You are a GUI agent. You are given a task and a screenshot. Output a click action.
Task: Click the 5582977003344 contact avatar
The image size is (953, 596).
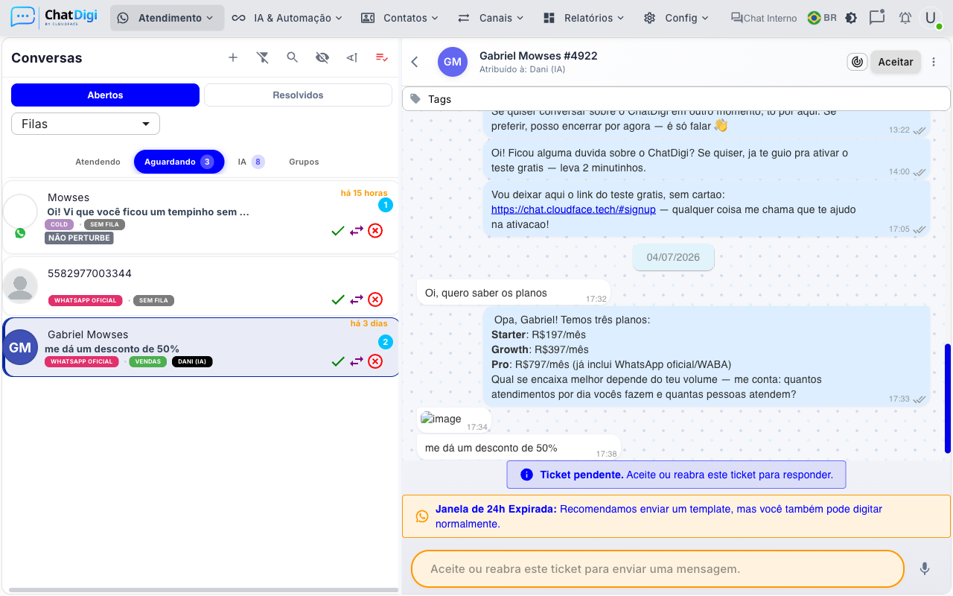(20, 286)
